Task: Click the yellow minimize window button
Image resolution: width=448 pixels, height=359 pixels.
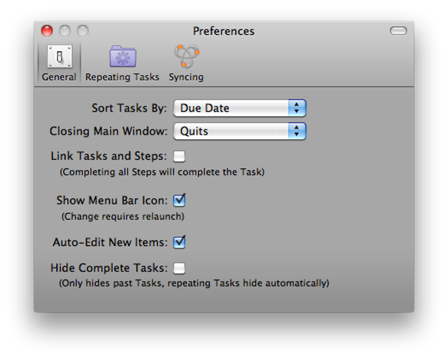Action: pos(65,30)
